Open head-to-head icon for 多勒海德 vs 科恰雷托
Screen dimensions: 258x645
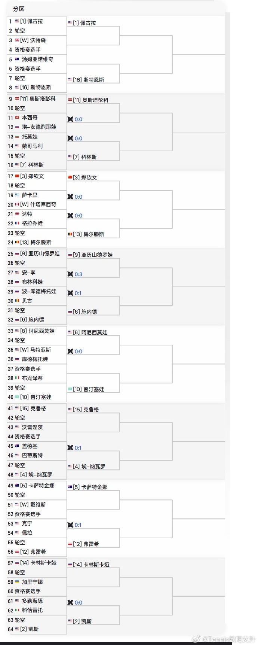click(70, 603)
